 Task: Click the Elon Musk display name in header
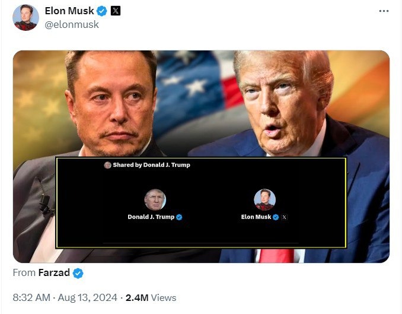tap(68, 11)
